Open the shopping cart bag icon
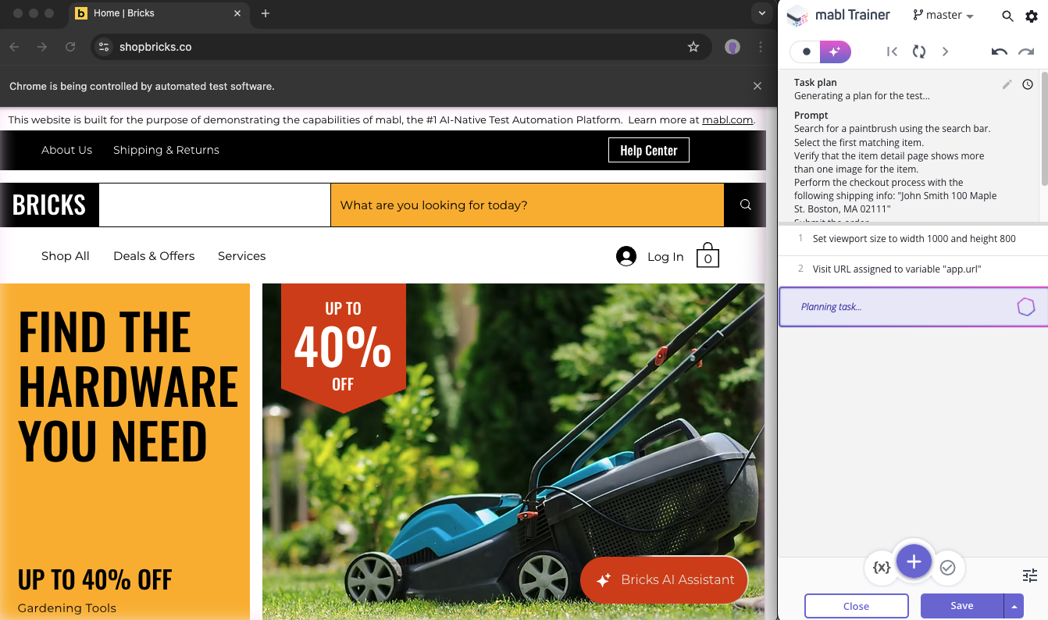The height and width of the screenshot is (620, 1048). [708, 255]
